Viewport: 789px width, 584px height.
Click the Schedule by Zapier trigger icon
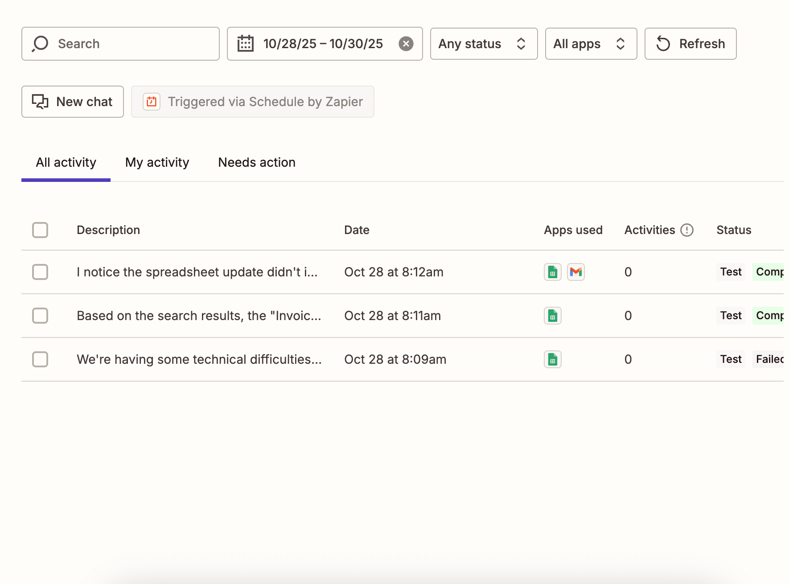[x=152, y=102]
